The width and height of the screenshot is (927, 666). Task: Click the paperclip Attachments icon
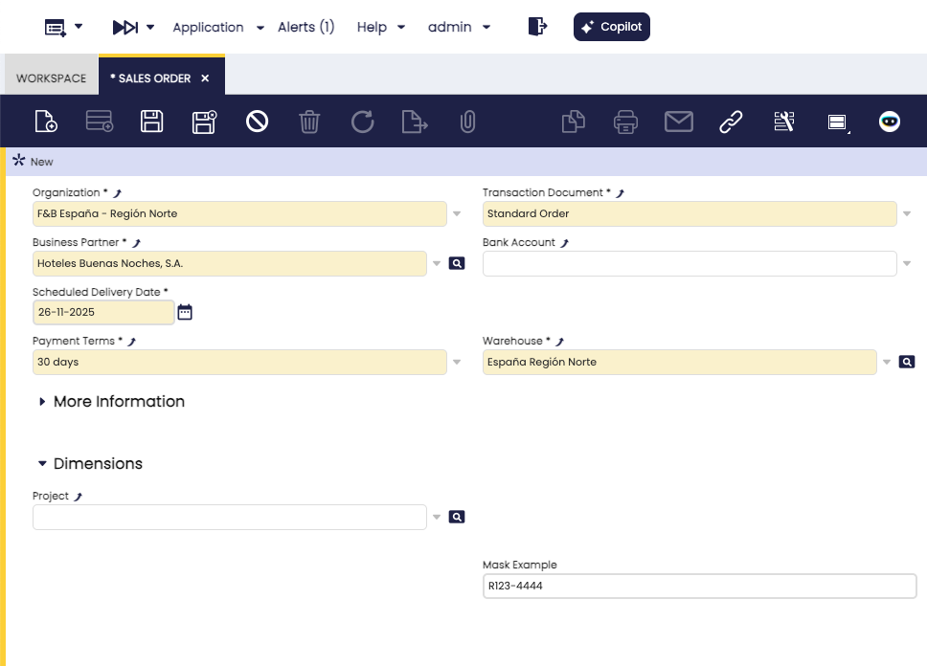[467, 122]
